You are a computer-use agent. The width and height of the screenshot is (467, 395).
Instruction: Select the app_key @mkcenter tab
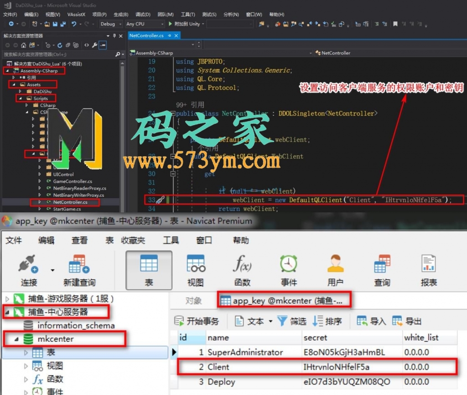tap(285, 300)
